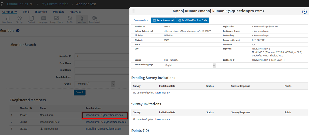Click admin user icon beside manoj.kumar
309x135 pixels.
[42, 129]
